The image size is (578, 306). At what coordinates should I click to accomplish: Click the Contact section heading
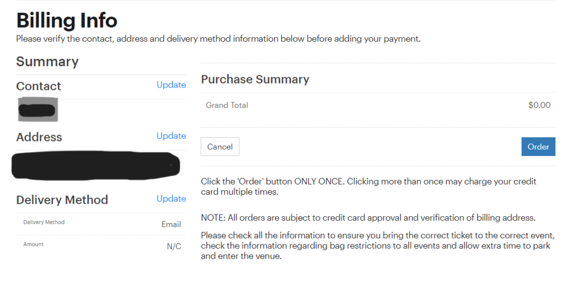point(38,86)
